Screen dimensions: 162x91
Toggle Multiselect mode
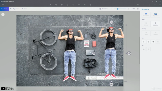[155, 24]
